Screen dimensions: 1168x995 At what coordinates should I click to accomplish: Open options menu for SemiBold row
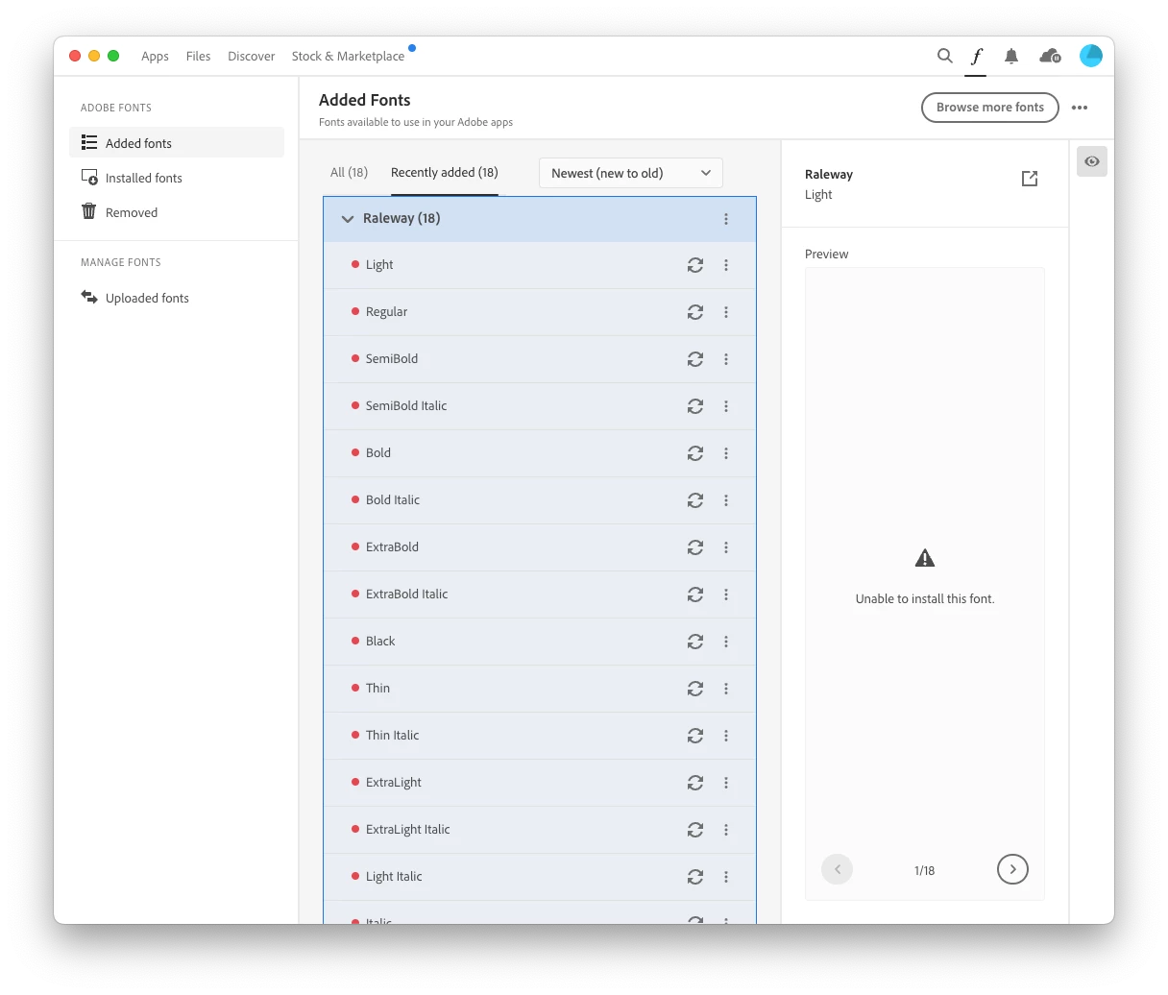pyautogui.click(x=726, y=359)
